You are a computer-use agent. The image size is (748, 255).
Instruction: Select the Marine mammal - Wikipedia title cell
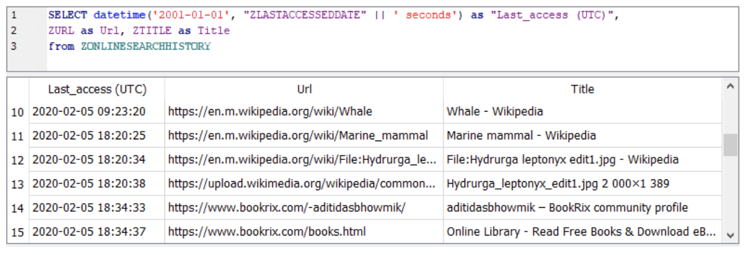(582, 135)
